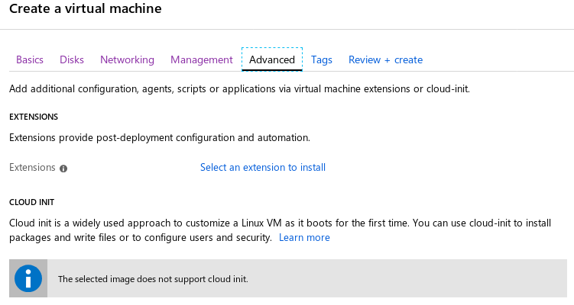Click 'The selected image does not support cloud init' text
Screen dimensions: 574x305
coord(153,279)
